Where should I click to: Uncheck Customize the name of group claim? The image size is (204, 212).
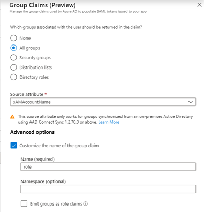13,146
